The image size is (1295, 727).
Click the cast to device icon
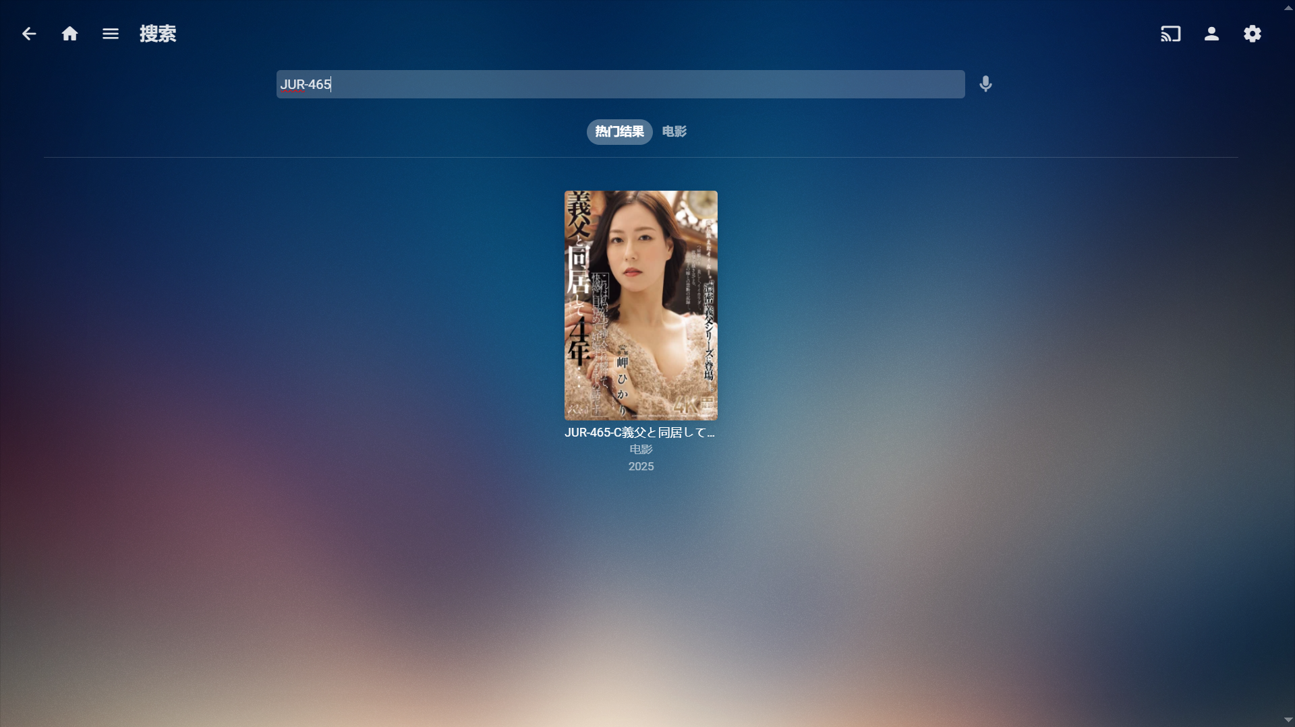coord(1170,34)
